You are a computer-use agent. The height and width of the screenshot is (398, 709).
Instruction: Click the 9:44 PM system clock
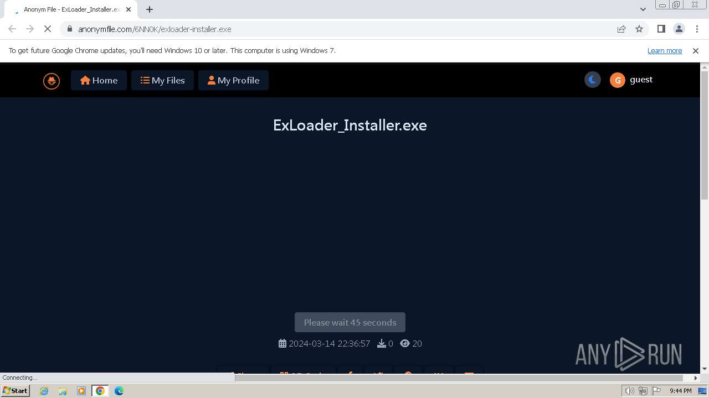pyautogui.click(x=680, y=391)
